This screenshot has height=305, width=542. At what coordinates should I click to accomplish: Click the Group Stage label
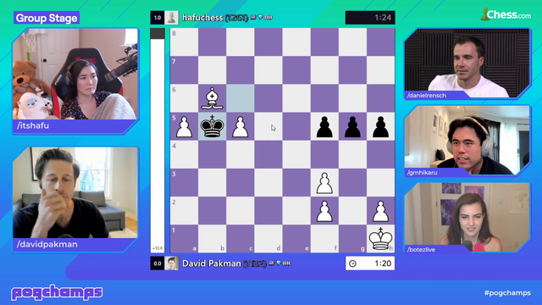pyautogui.click(x=47, y=18)
